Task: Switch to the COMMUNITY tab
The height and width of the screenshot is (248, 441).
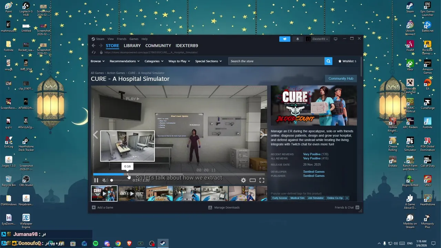Action: 158,45
